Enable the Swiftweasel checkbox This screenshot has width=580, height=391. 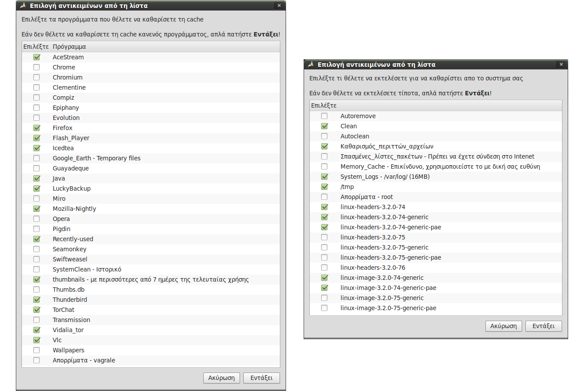click(36, 259)
